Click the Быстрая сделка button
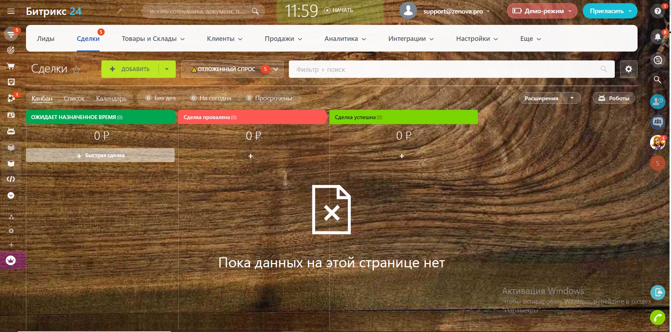Viewport: 671px width, 332px height. 100,155
